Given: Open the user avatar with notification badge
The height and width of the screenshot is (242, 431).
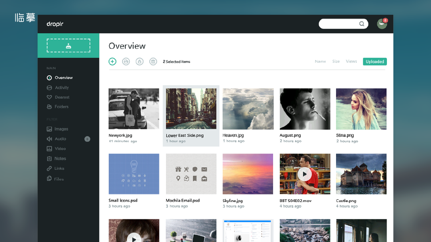Looking at the screenshot, I should coord(382,24).
